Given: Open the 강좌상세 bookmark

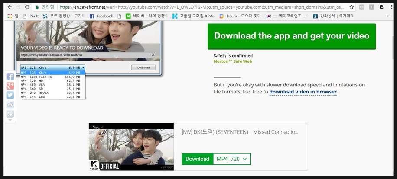Looking at the screenshot, I should (x=333, y=16).
